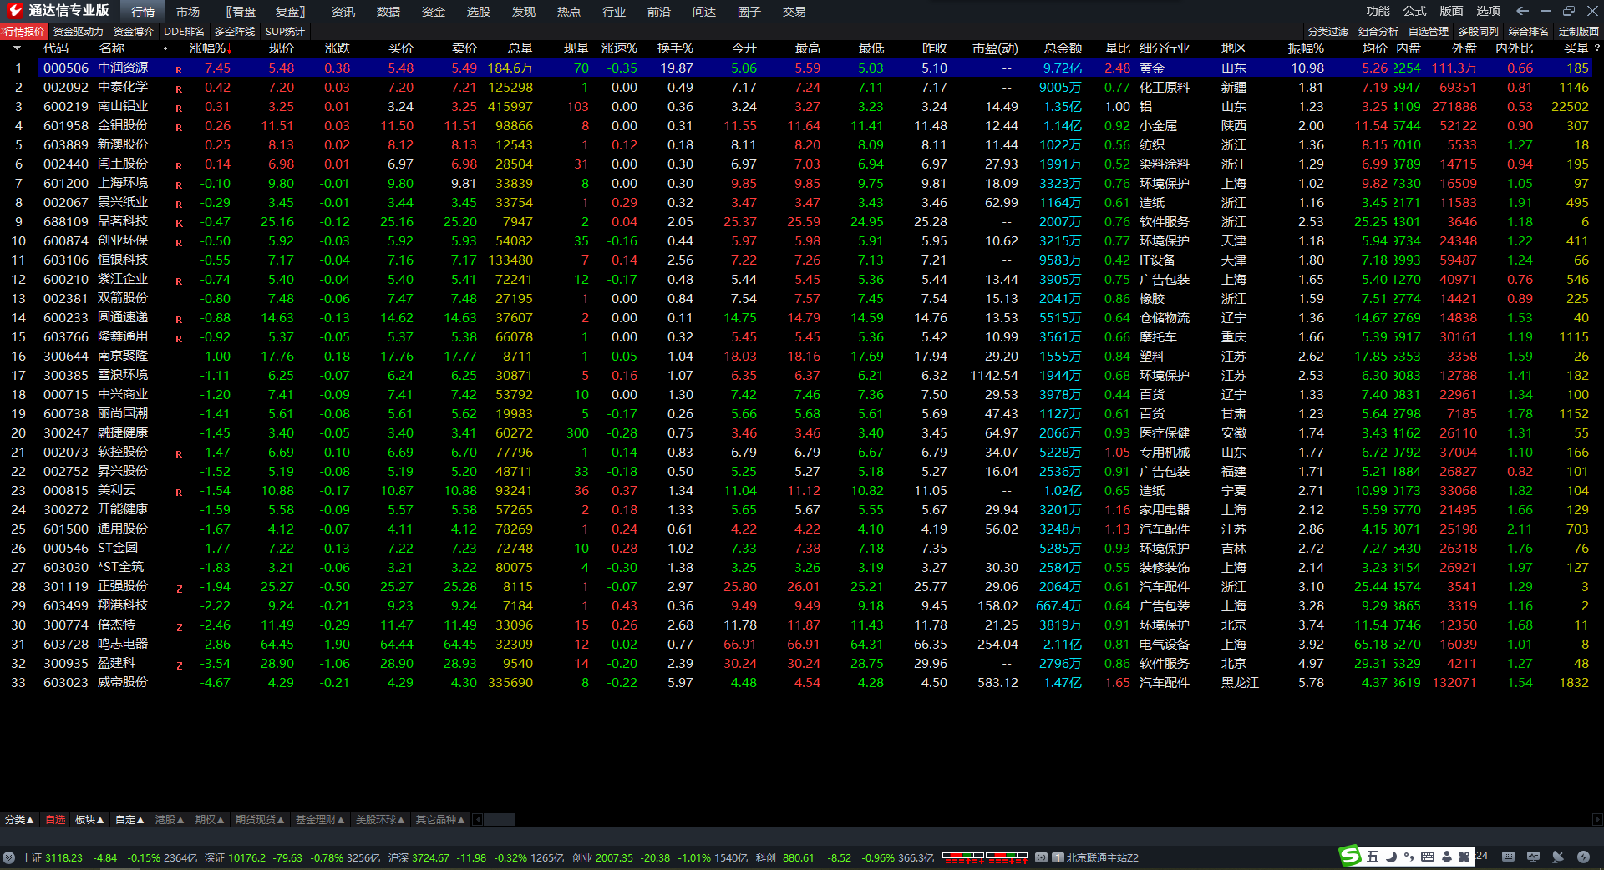Screen dimensions: 1604x870
Task: Open the Sogou toolbox four-leaf icon
Action: tap(1464, 857)
